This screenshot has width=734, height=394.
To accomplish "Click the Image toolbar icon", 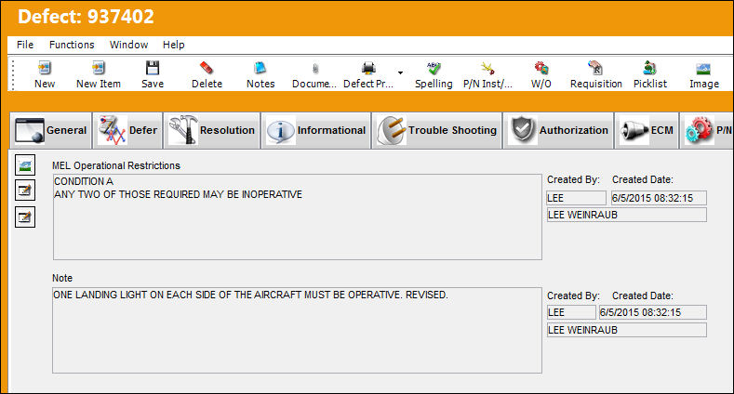I will pos(703,74).
